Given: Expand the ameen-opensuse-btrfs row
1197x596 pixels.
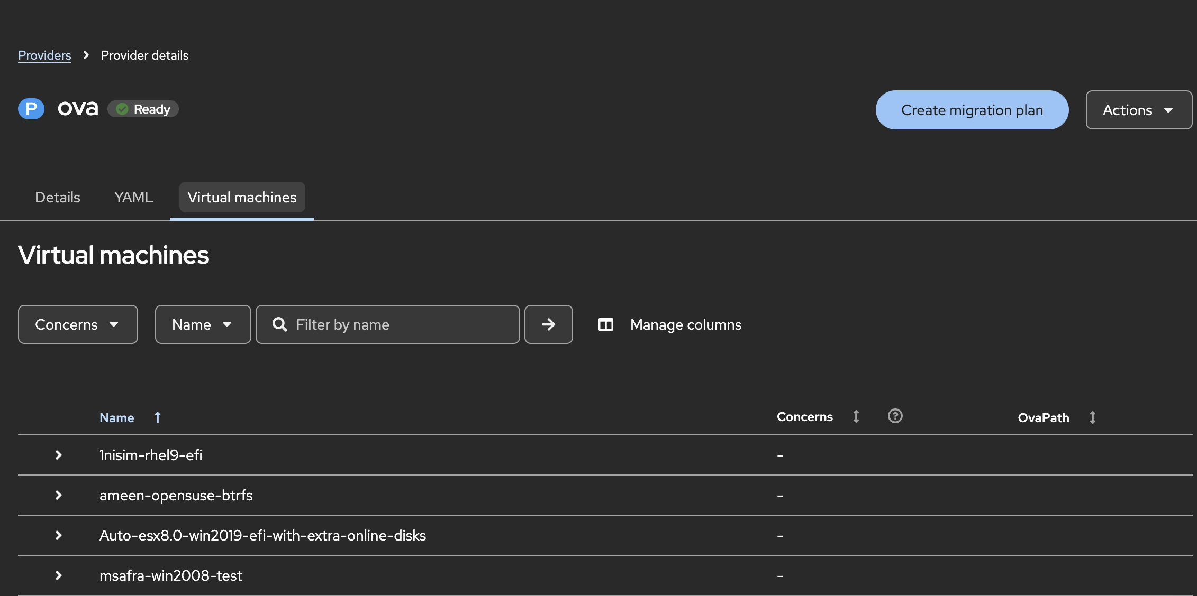Looking at the screenshot, I should 58,495.
